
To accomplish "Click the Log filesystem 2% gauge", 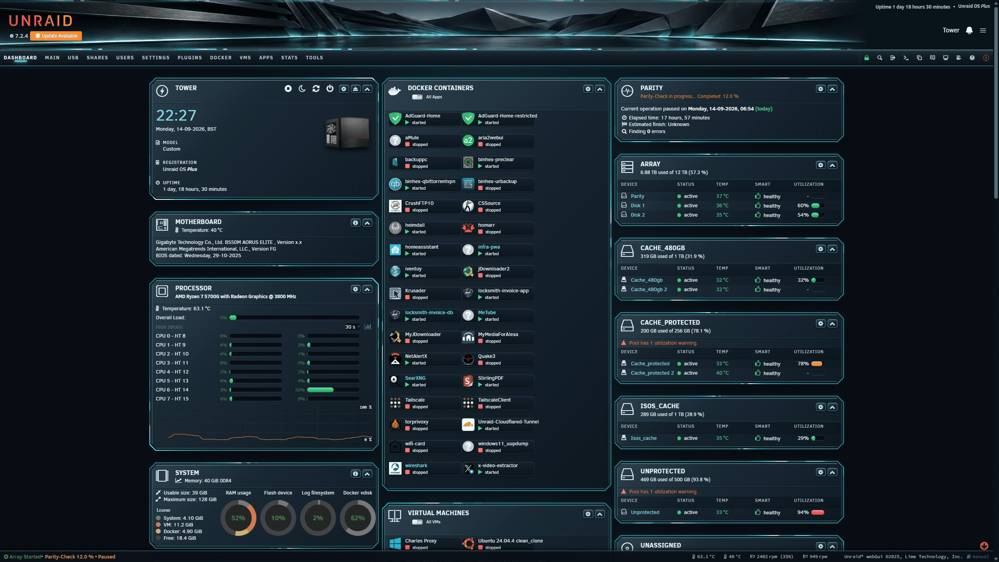I will point(318,518).
